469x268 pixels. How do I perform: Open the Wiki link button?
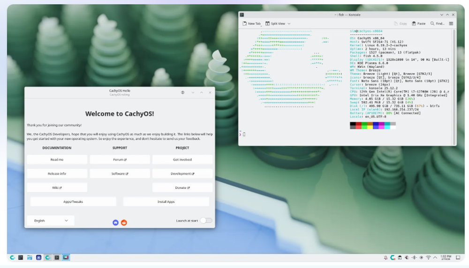pyautogui.click(x=57, y=188)
